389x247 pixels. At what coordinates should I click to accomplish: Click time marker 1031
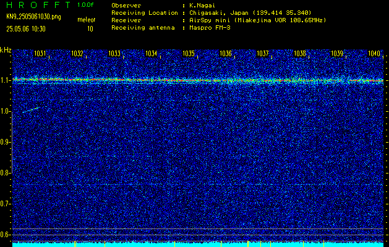click(x=40, y=53)
